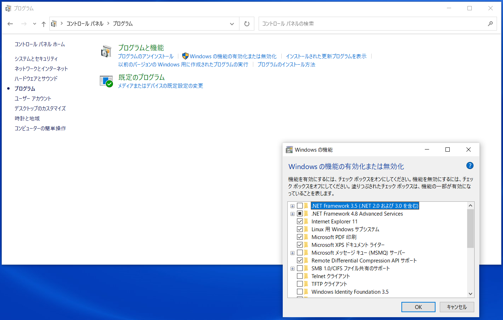This screenshot has width=503, height=320.
Task: Go back with the left arrow button
Action: click(x=10, y=24)
